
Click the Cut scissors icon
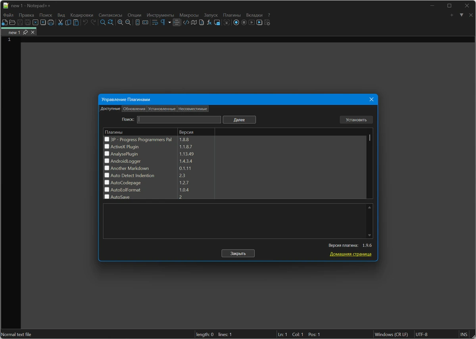tap(60, 23)
